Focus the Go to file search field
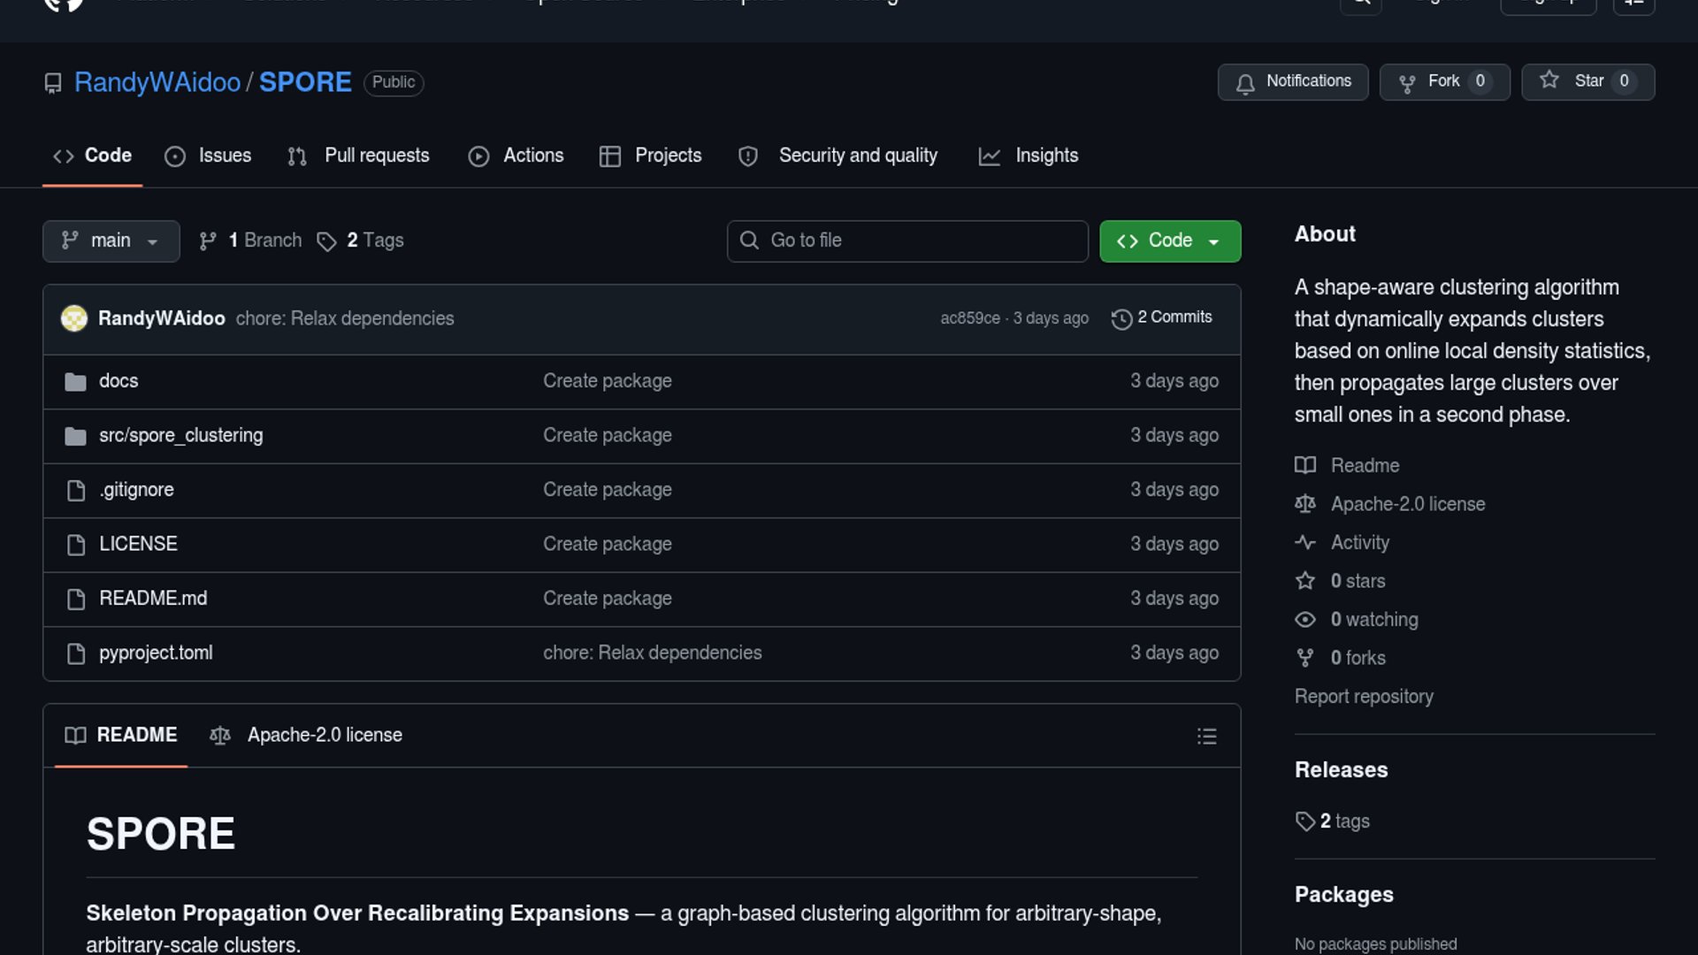The height and width of the screenshot is (955, 1698). point(907,241)
